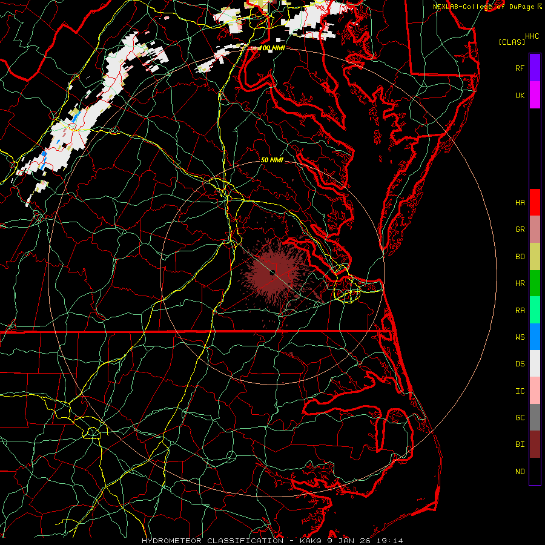The image size is (545, 545).
Task: Click the RA light-green legend swatch
Action: tap(535, 310)
